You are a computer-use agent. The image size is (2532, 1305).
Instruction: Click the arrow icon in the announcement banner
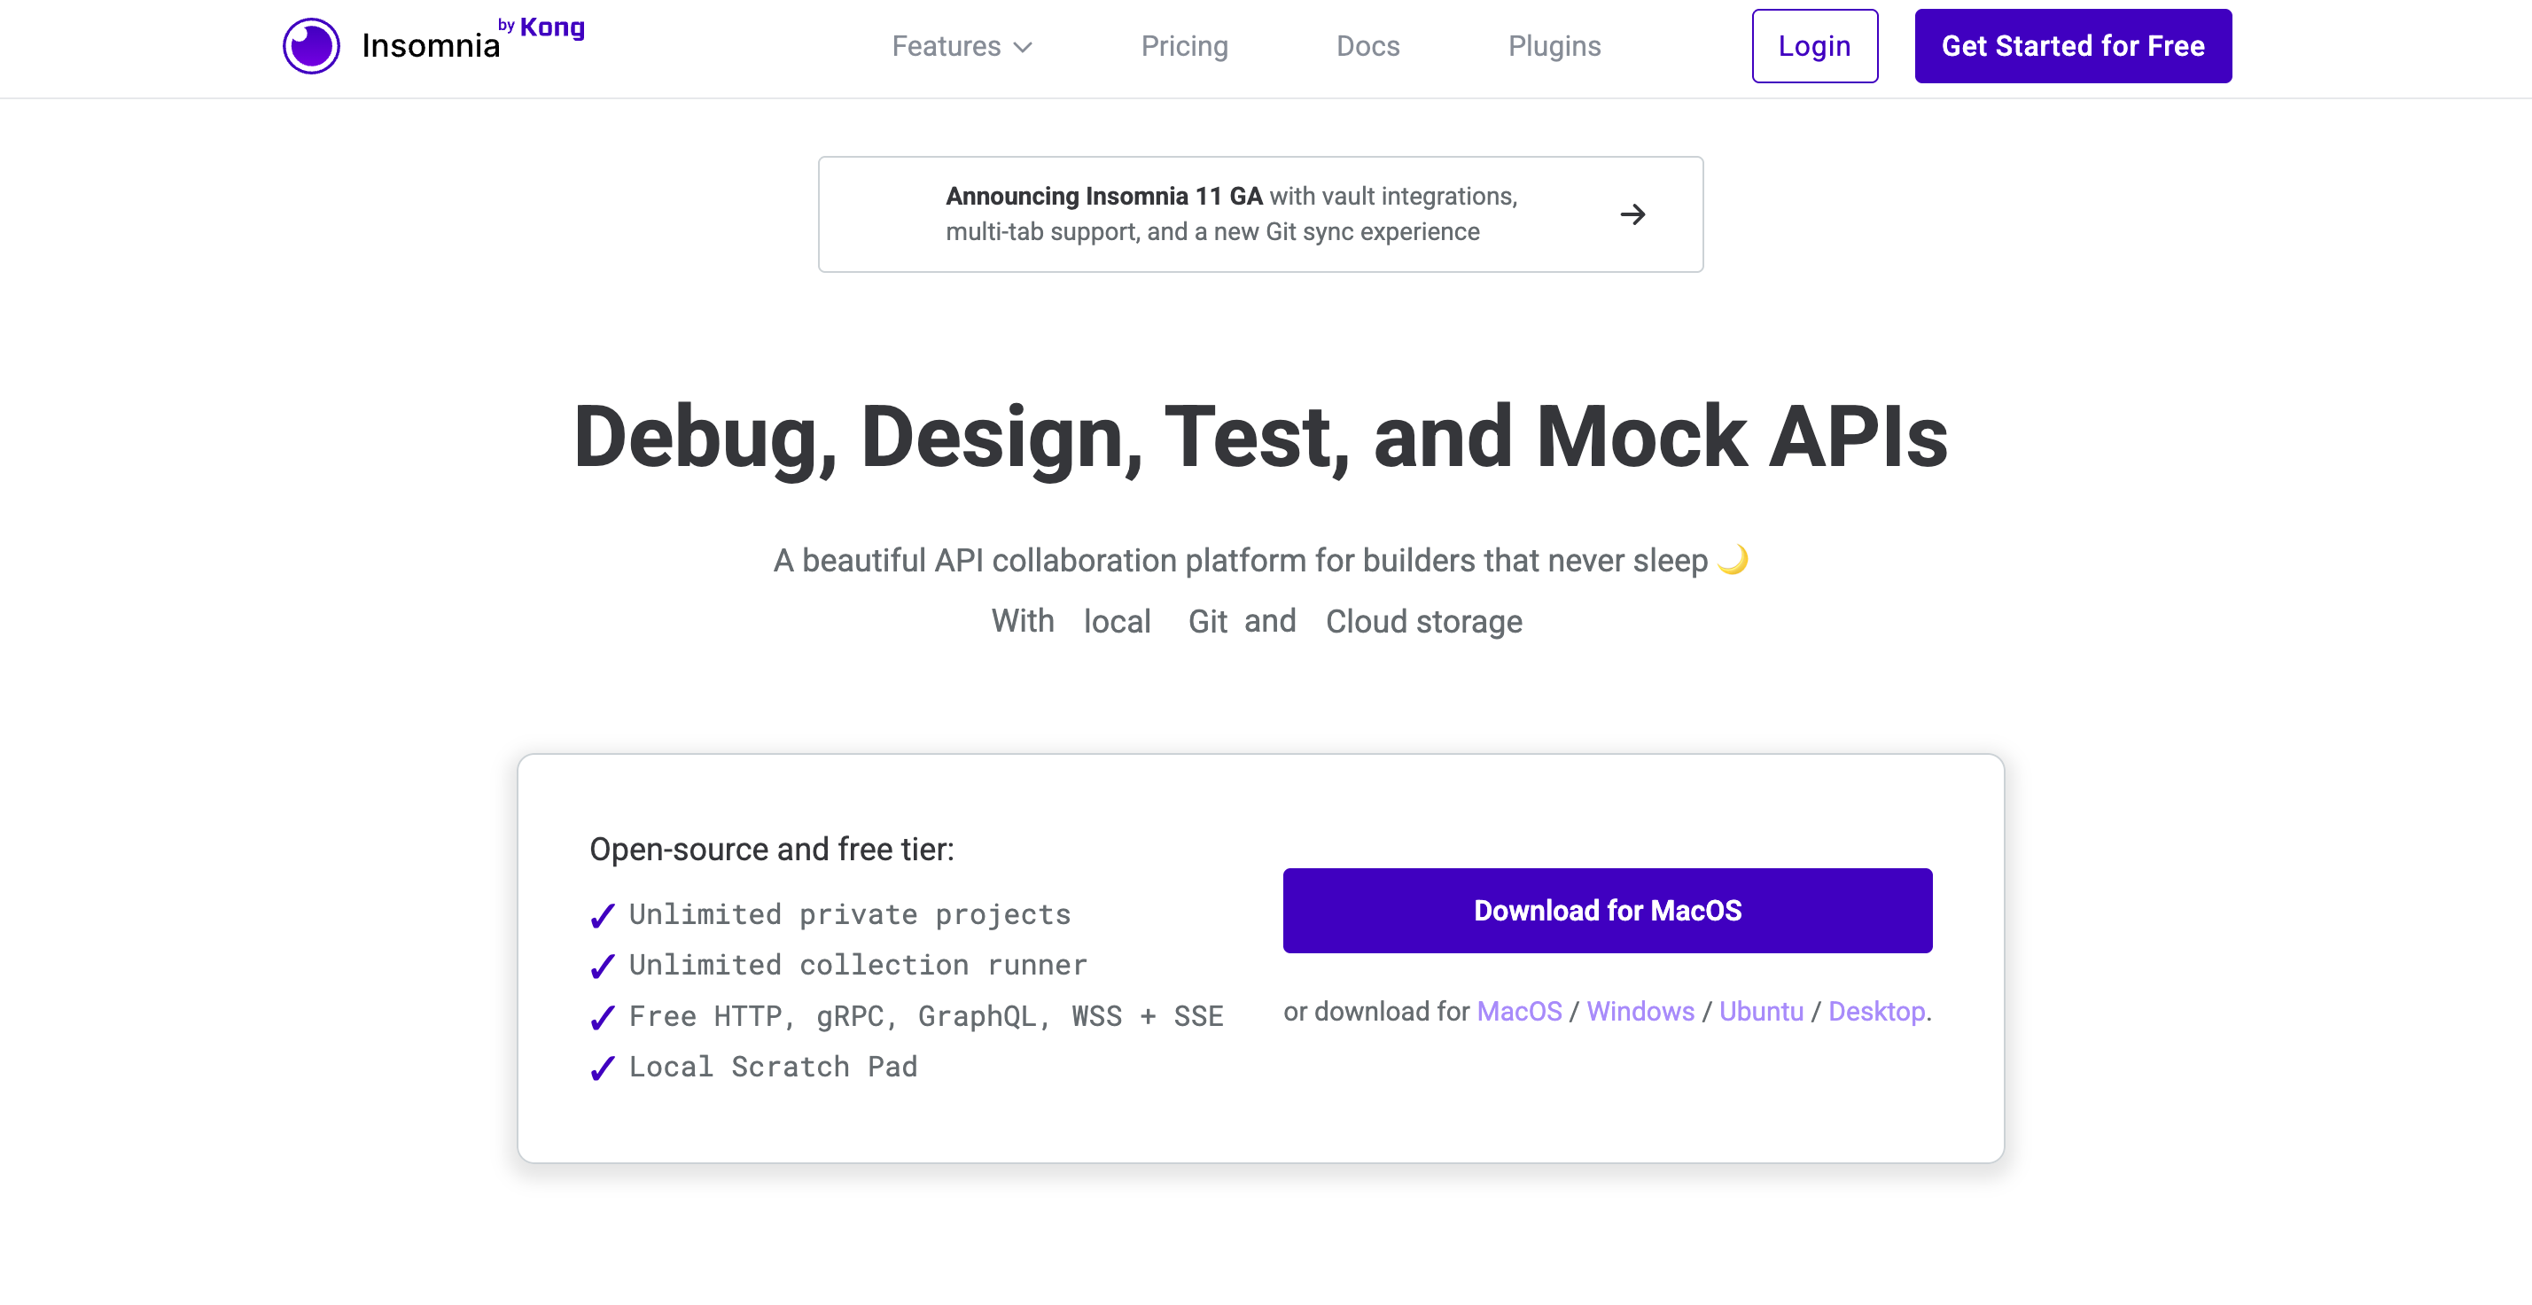1632,214
